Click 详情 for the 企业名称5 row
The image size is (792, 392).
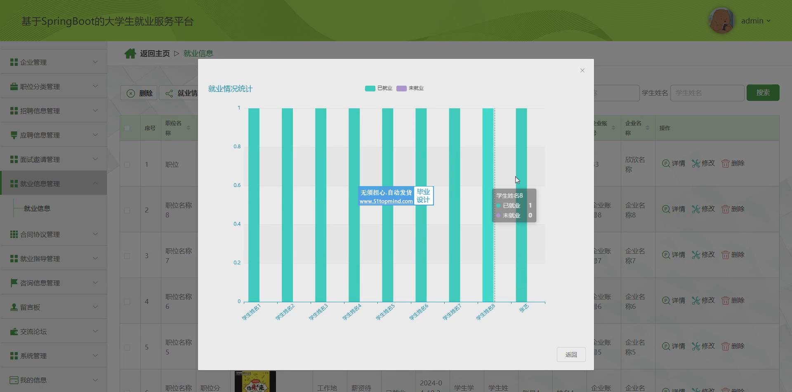pos(674,346)
